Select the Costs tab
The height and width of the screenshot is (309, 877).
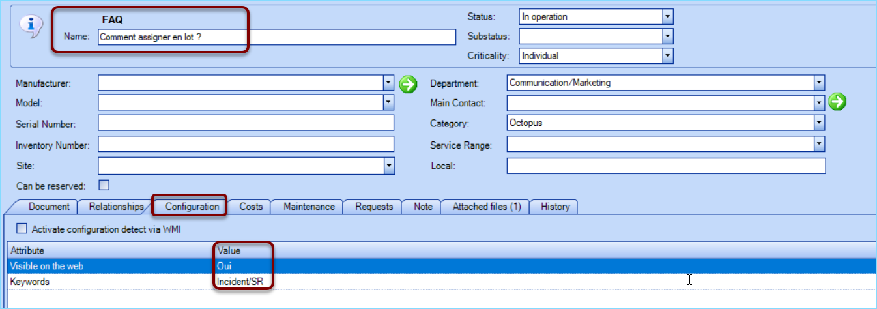(x=251, y=207)
